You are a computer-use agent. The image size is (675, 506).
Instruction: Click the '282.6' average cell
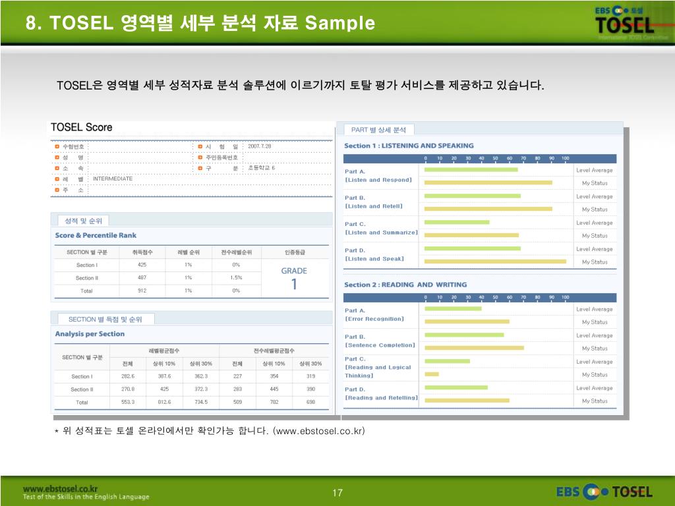[x=128, y=376]
